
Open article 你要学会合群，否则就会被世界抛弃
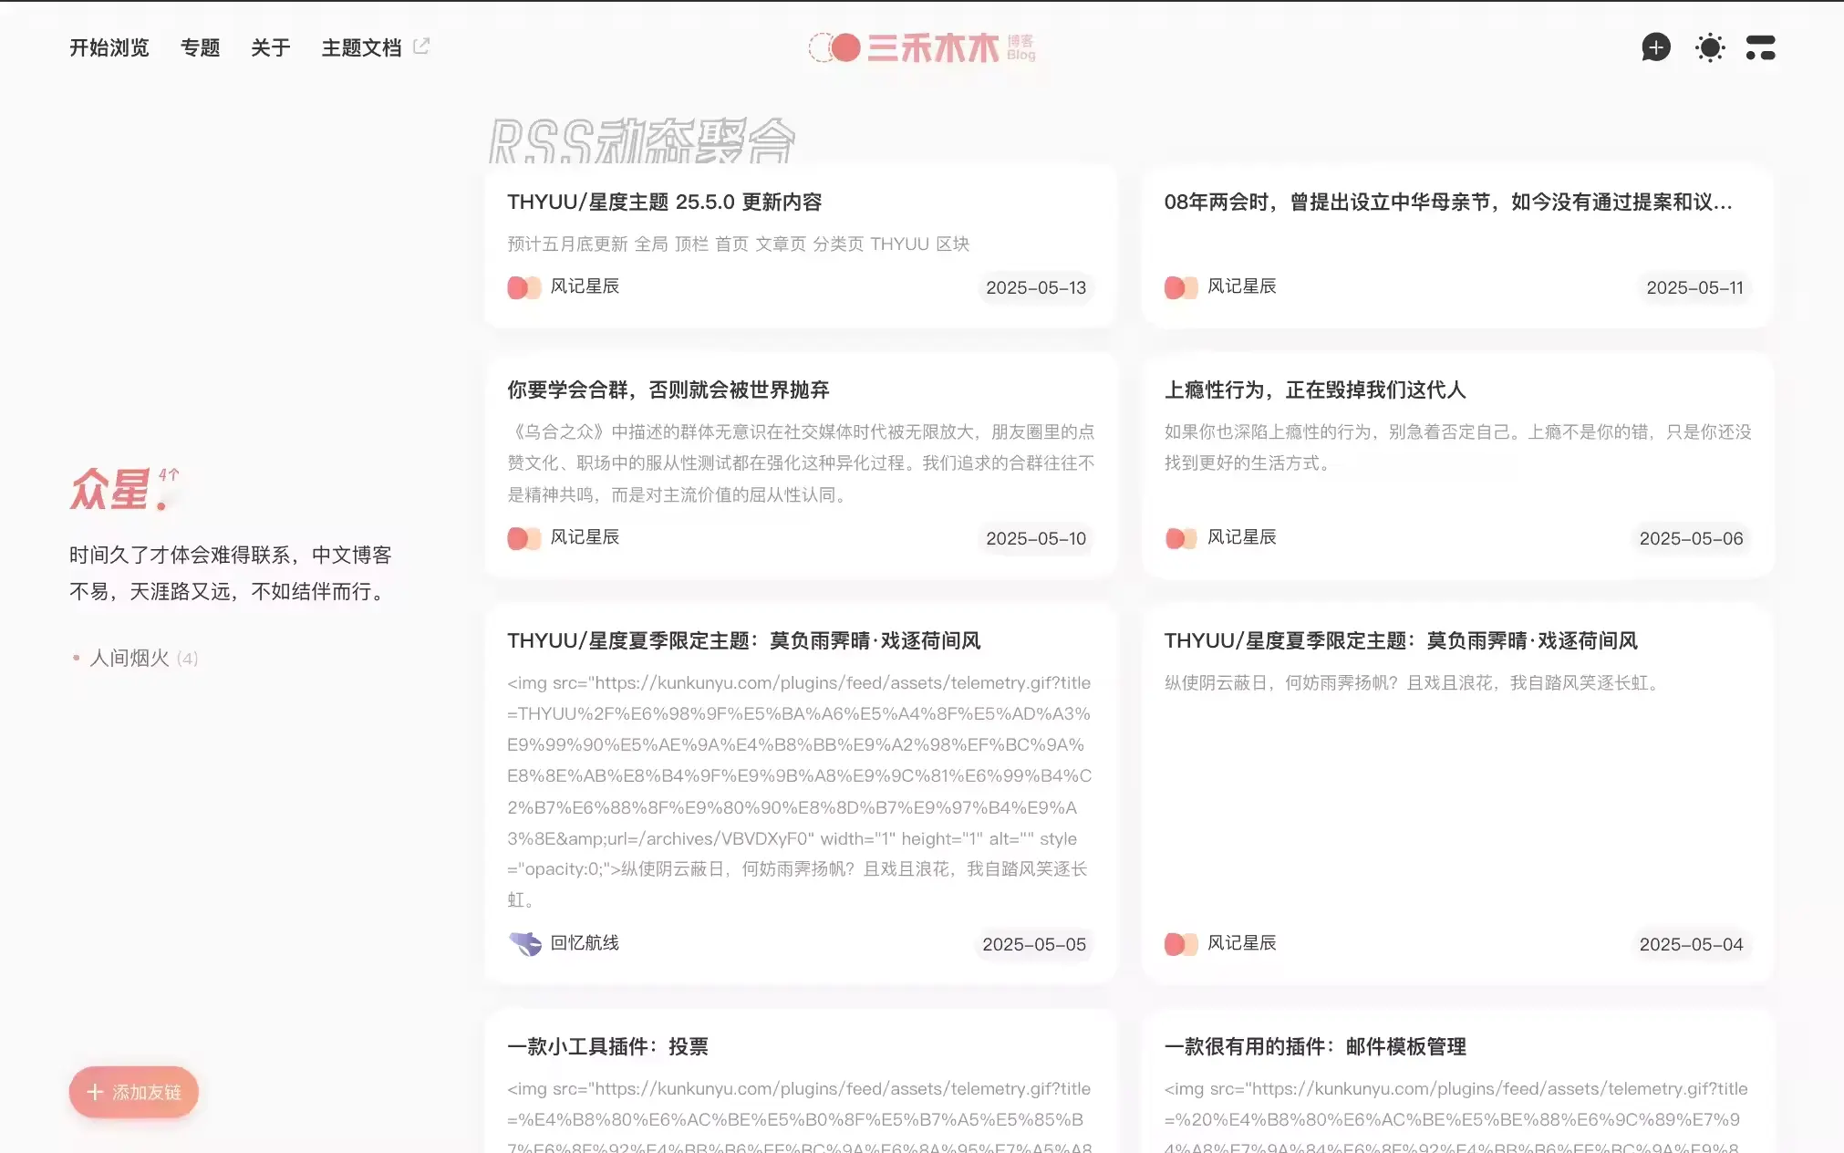(668, 390)
